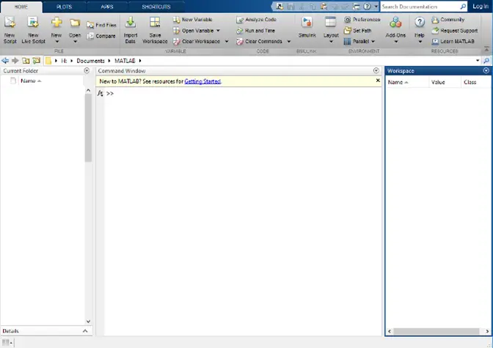
Task: Dismiss the New to MATLAB banner
Action: [x=378, y=81]
